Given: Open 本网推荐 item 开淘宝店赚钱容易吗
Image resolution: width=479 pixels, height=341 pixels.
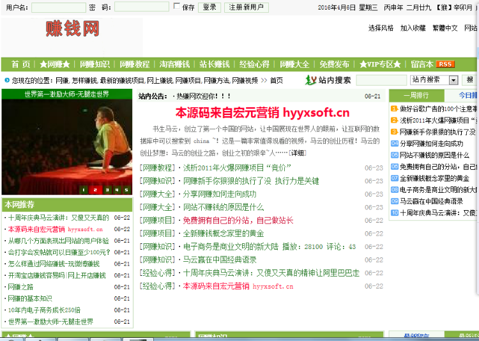Looking at the screenshot, I should point(57,276).
